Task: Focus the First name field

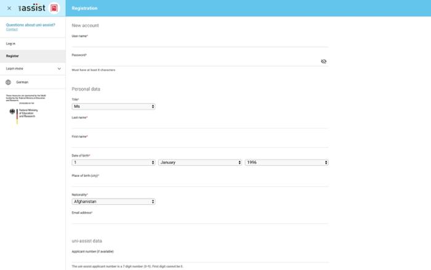Action: click(x=200, y=144)
